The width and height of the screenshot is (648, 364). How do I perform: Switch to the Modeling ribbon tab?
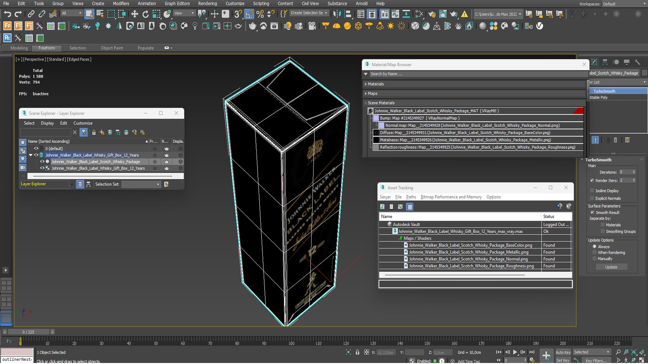tap(19, 48)
